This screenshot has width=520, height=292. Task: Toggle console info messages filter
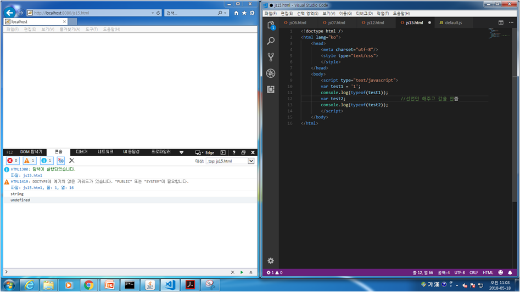[x=47, y=161]
